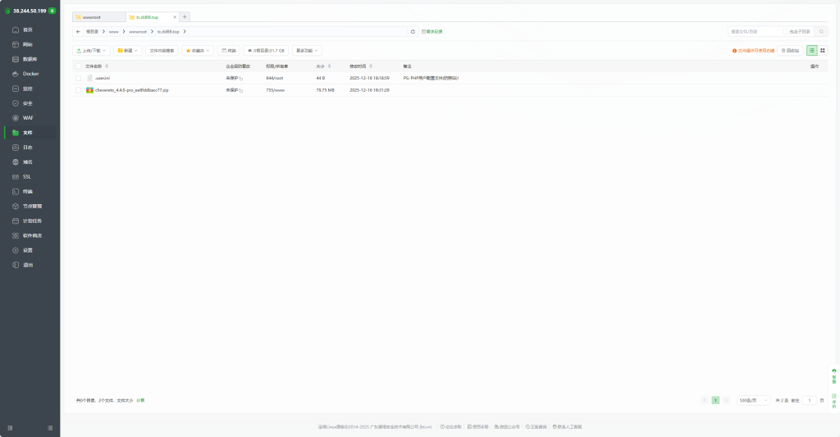
Task: Click the green notification badge beside IP address
Action: (52, 11)
